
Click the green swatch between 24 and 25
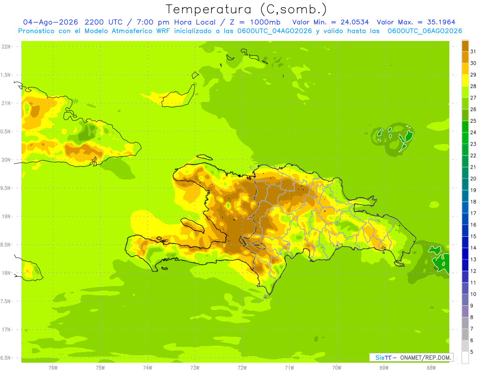pos(465,126)
